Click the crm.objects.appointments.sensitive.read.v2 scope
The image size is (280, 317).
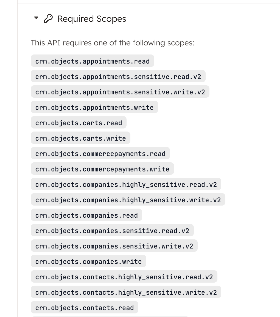pos(118,76)
